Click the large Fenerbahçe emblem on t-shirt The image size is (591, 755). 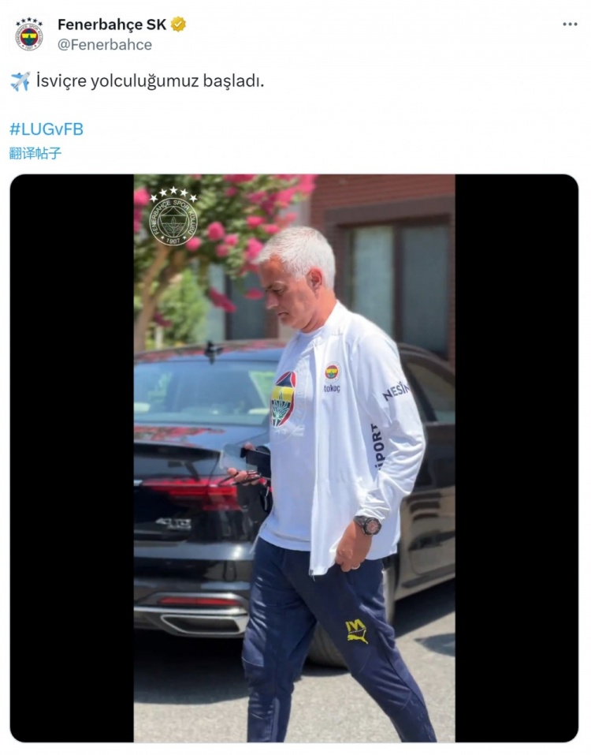(x=283, y=398)
